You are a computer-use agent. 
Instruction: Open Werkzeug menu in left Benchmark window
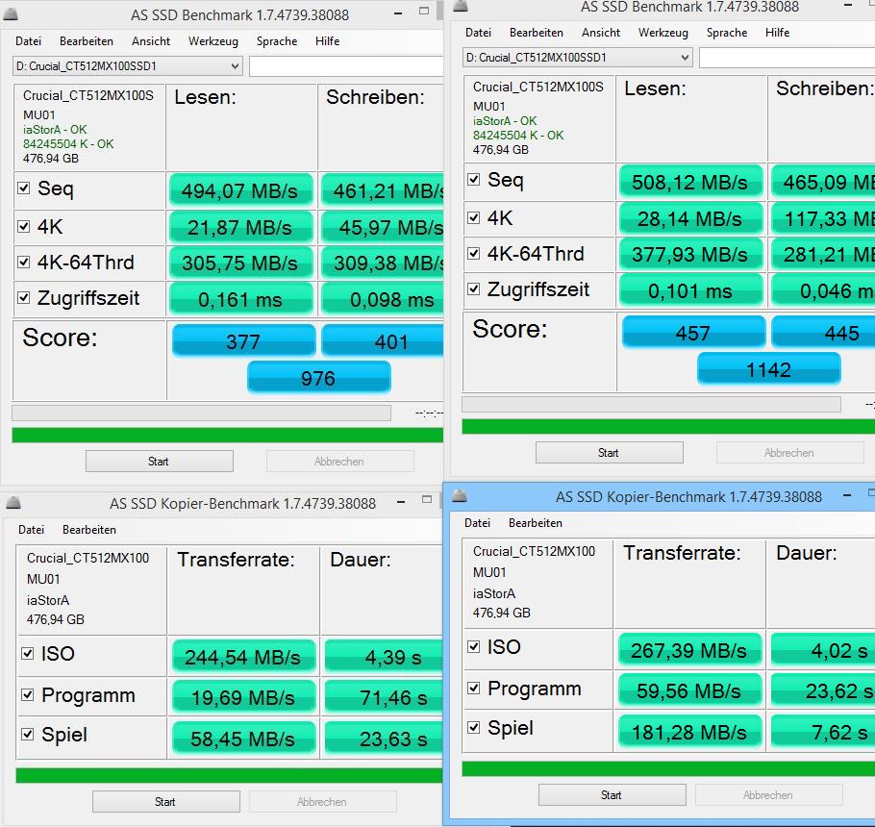(x=213, y=41)
